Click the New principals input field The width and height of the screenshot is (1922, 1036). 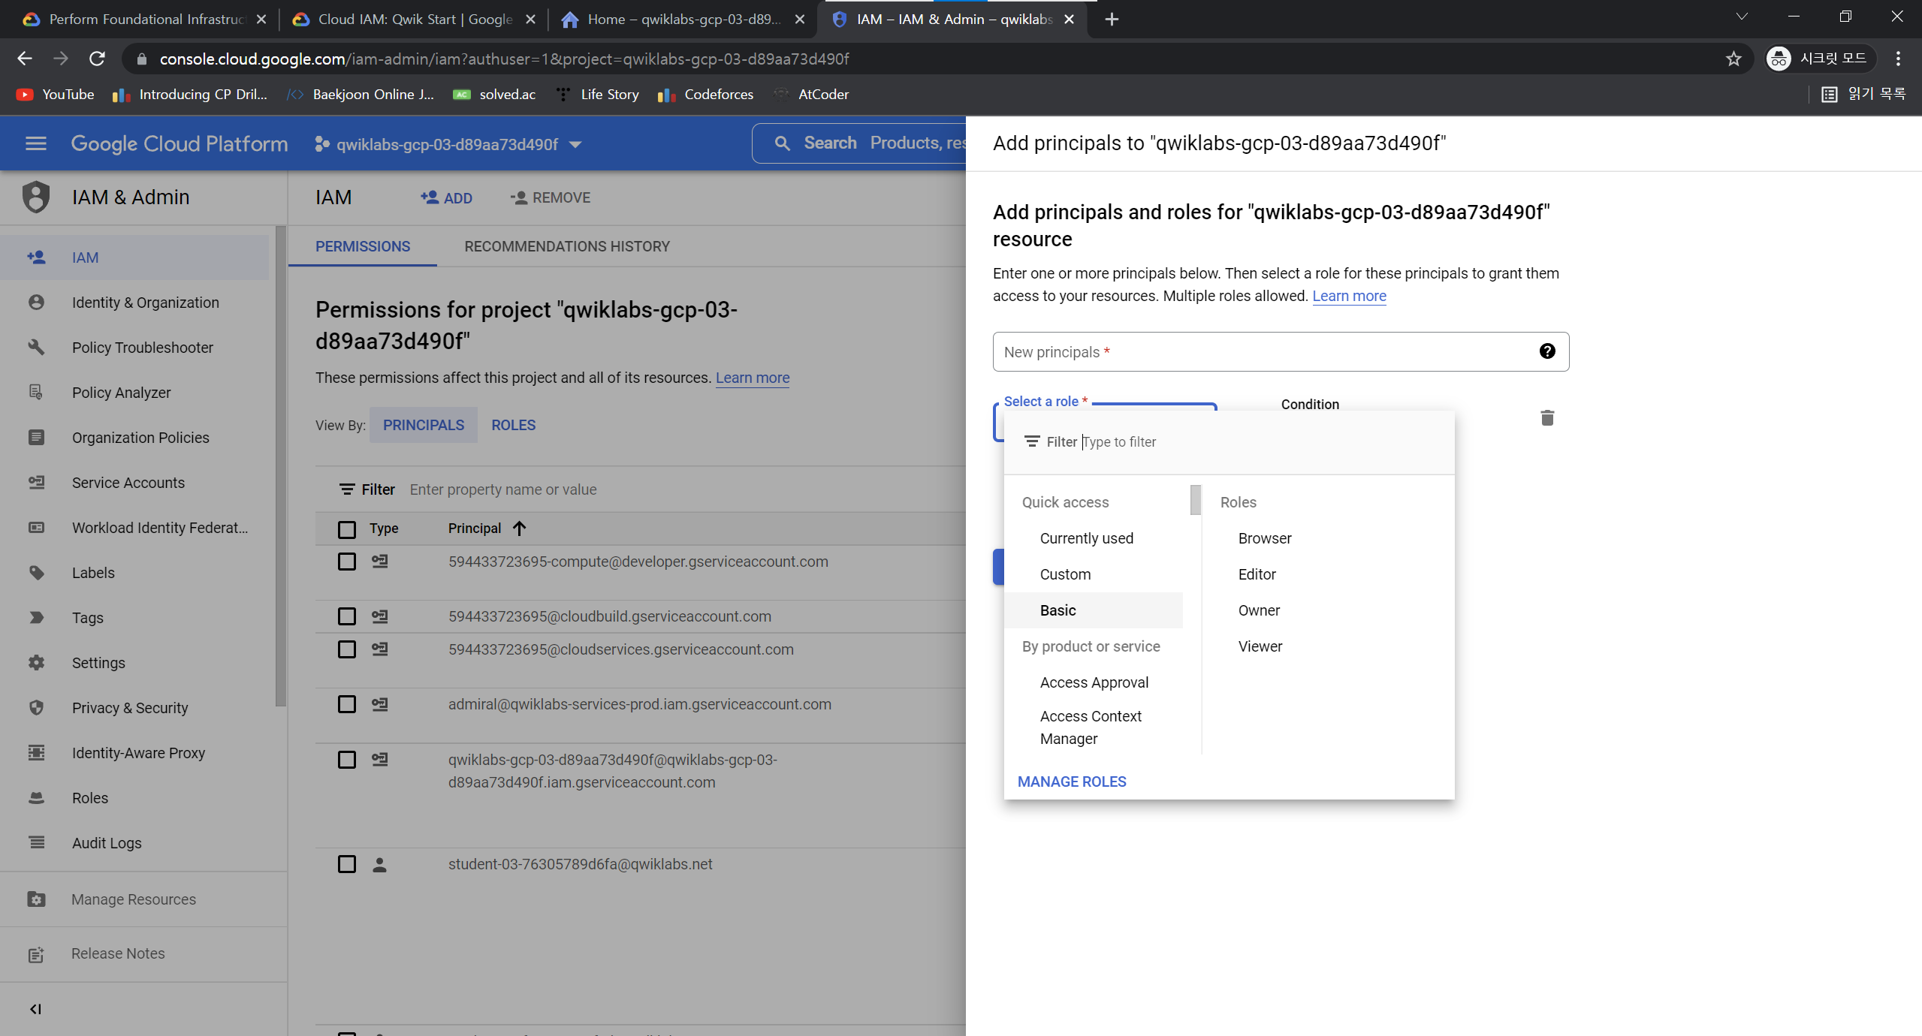[x=1262, y=352]
